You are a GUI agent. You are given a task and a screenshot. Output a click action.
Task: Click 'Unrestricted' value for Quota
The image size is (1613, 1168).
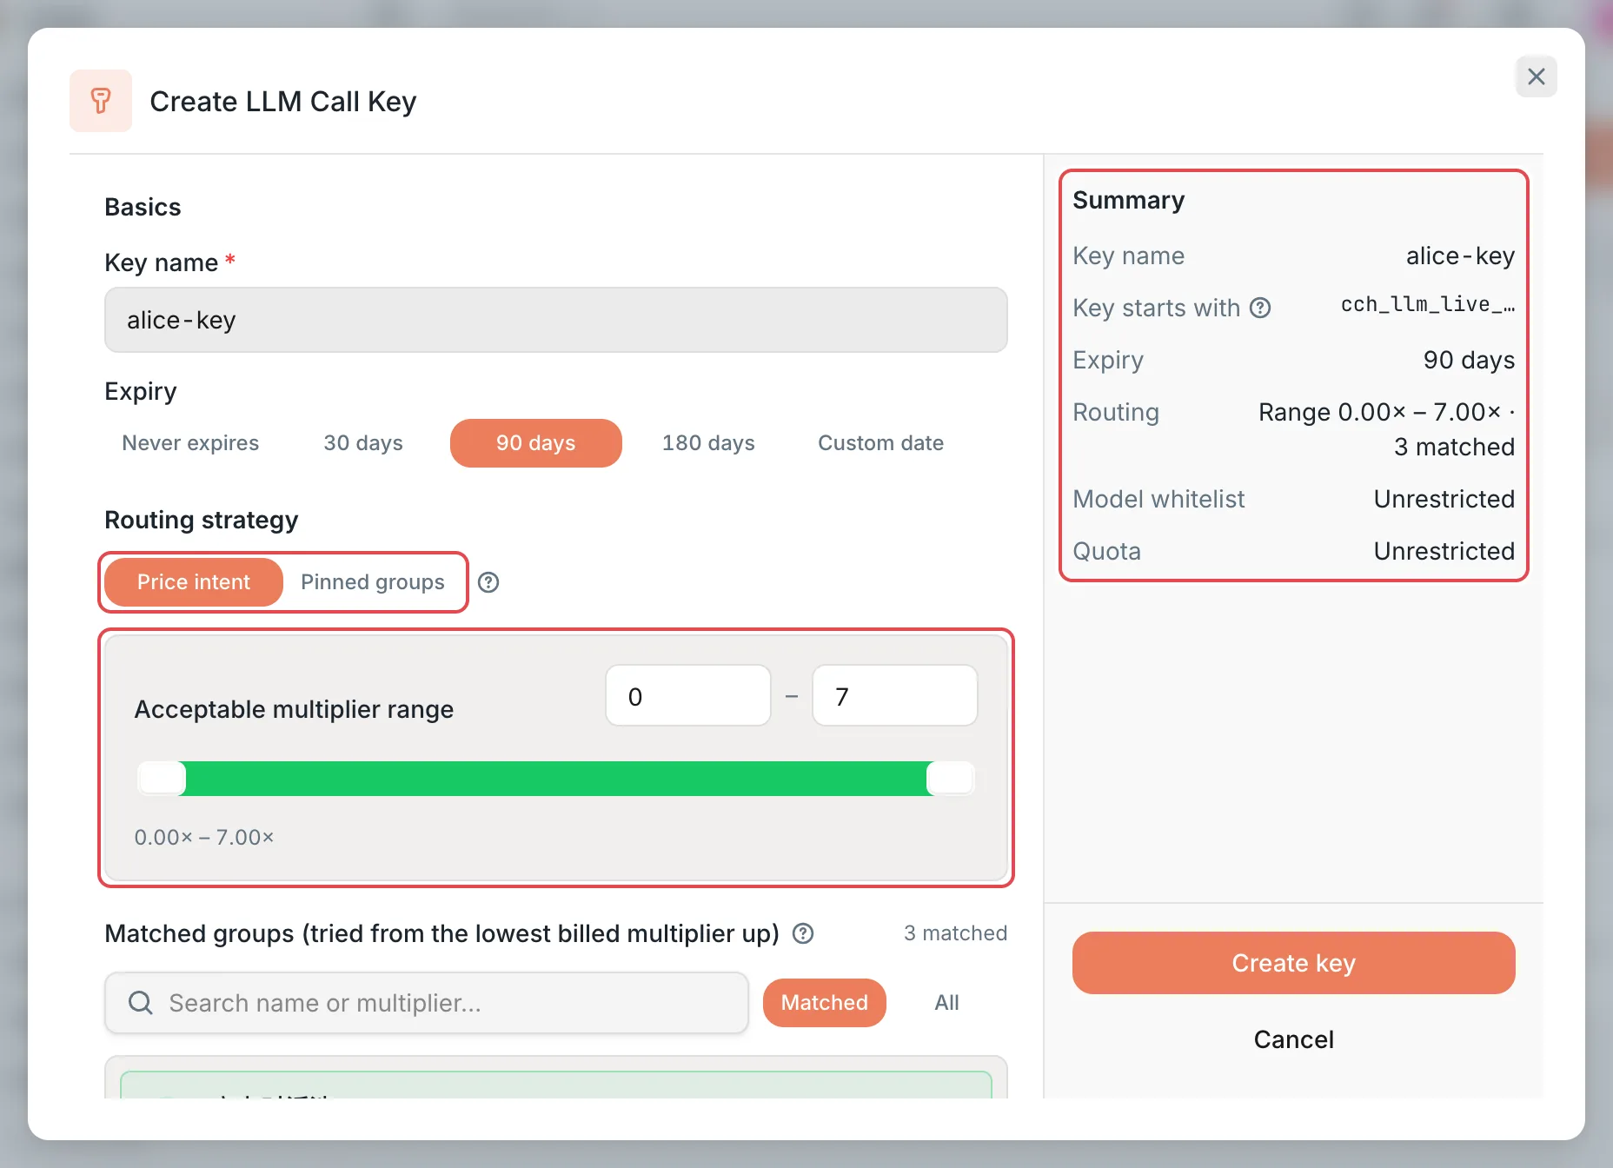pos(1444,551)
